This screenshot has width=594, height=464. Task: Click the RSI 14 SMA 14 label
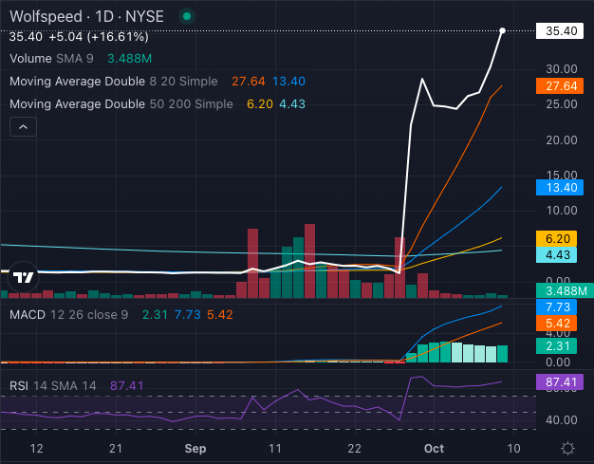[57, 386]
